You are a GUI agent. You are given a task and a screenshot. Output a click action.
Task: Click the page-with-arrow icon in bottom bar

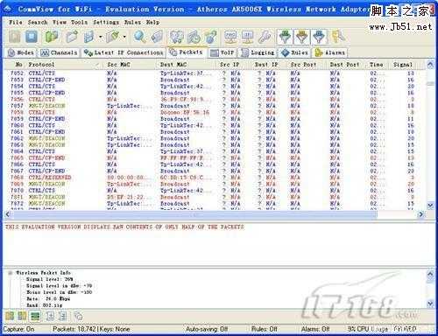pyautogui.click(x=50, y=316)
